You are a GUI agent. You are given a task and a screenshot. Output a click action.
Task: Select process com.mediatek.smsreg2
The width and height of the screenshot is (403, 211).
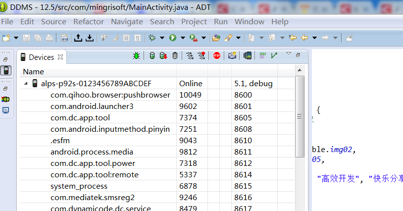pos(93,197)
